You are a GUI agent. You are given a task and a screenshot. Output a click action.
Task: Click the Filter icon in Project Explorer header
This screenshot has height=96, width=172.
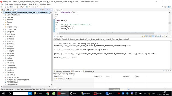pyautogui.click(x=45, y=10)
